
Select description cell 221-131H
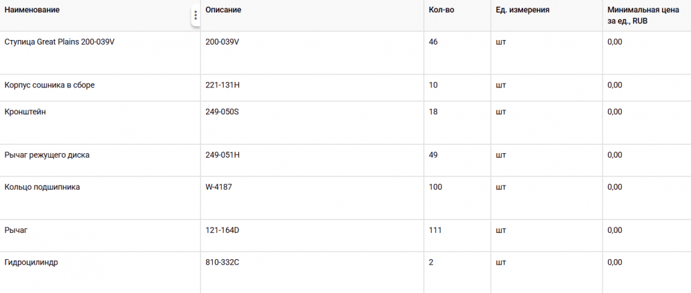click(223, 85)
